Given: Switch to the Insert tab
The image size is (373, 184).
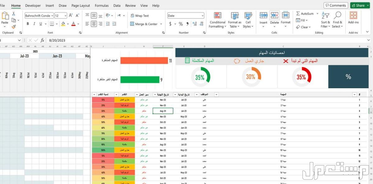Looking at the screenshot, I should [50, 6].
